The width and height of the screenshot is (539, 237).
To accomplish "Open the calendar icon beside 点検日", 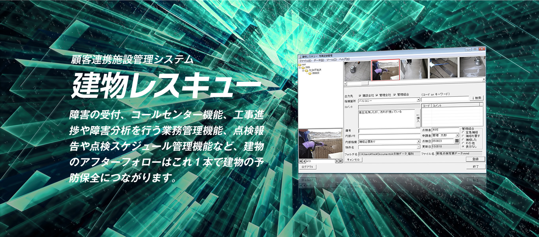I will 457,141.
